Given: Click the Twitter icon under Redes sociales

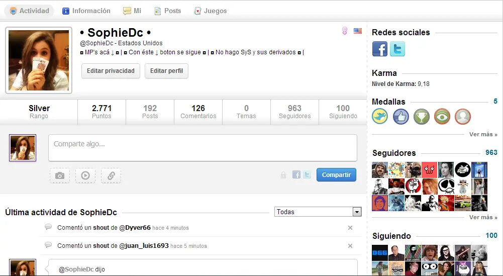Looking at the screenshot, I should pyautogui.click(x=397, y=49).
